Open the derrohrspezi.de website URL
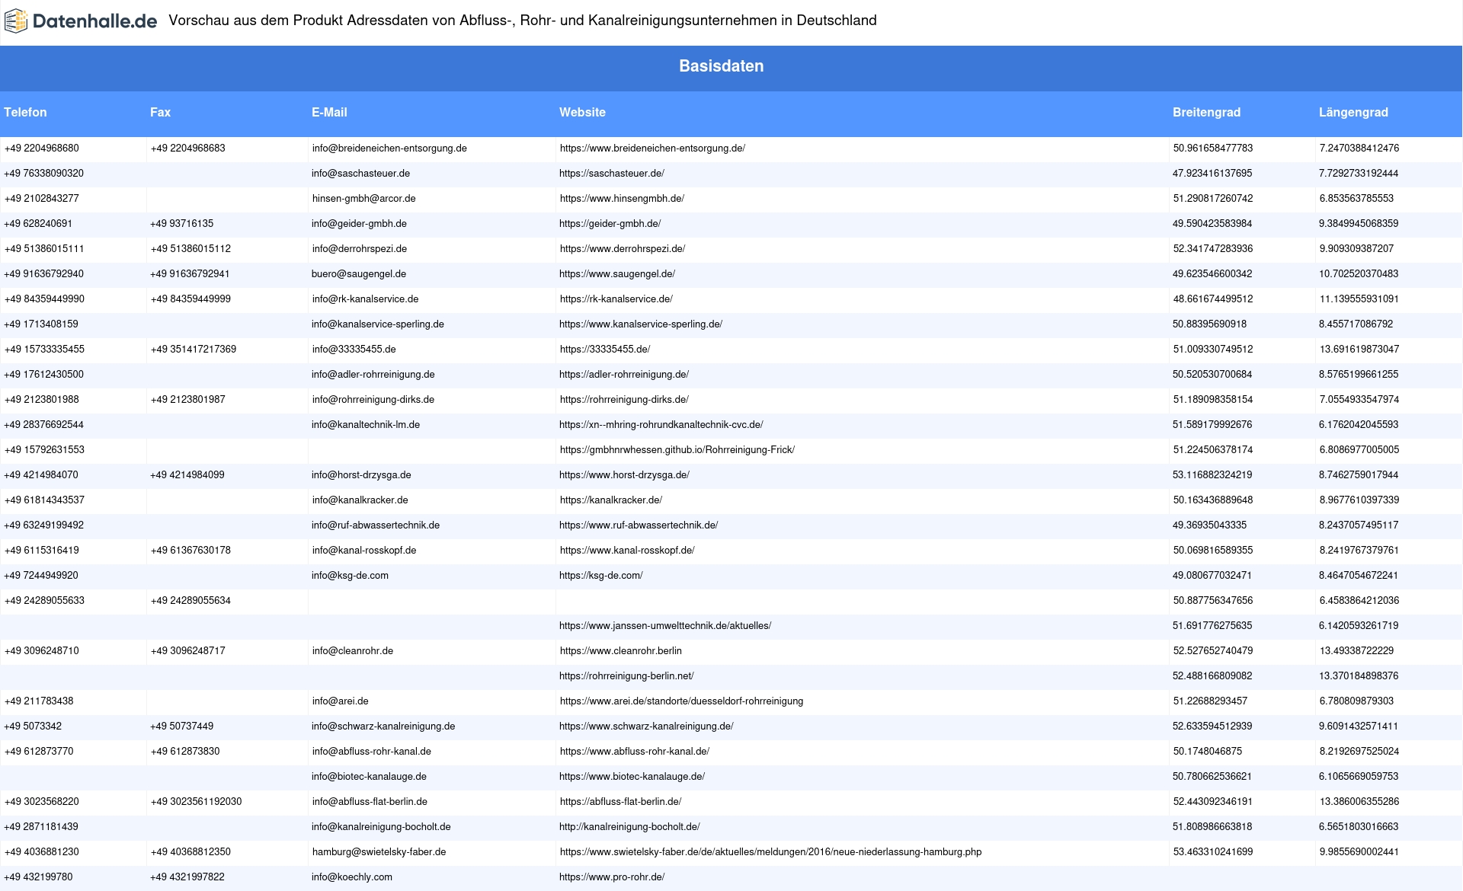 click(x=622, y=249)
